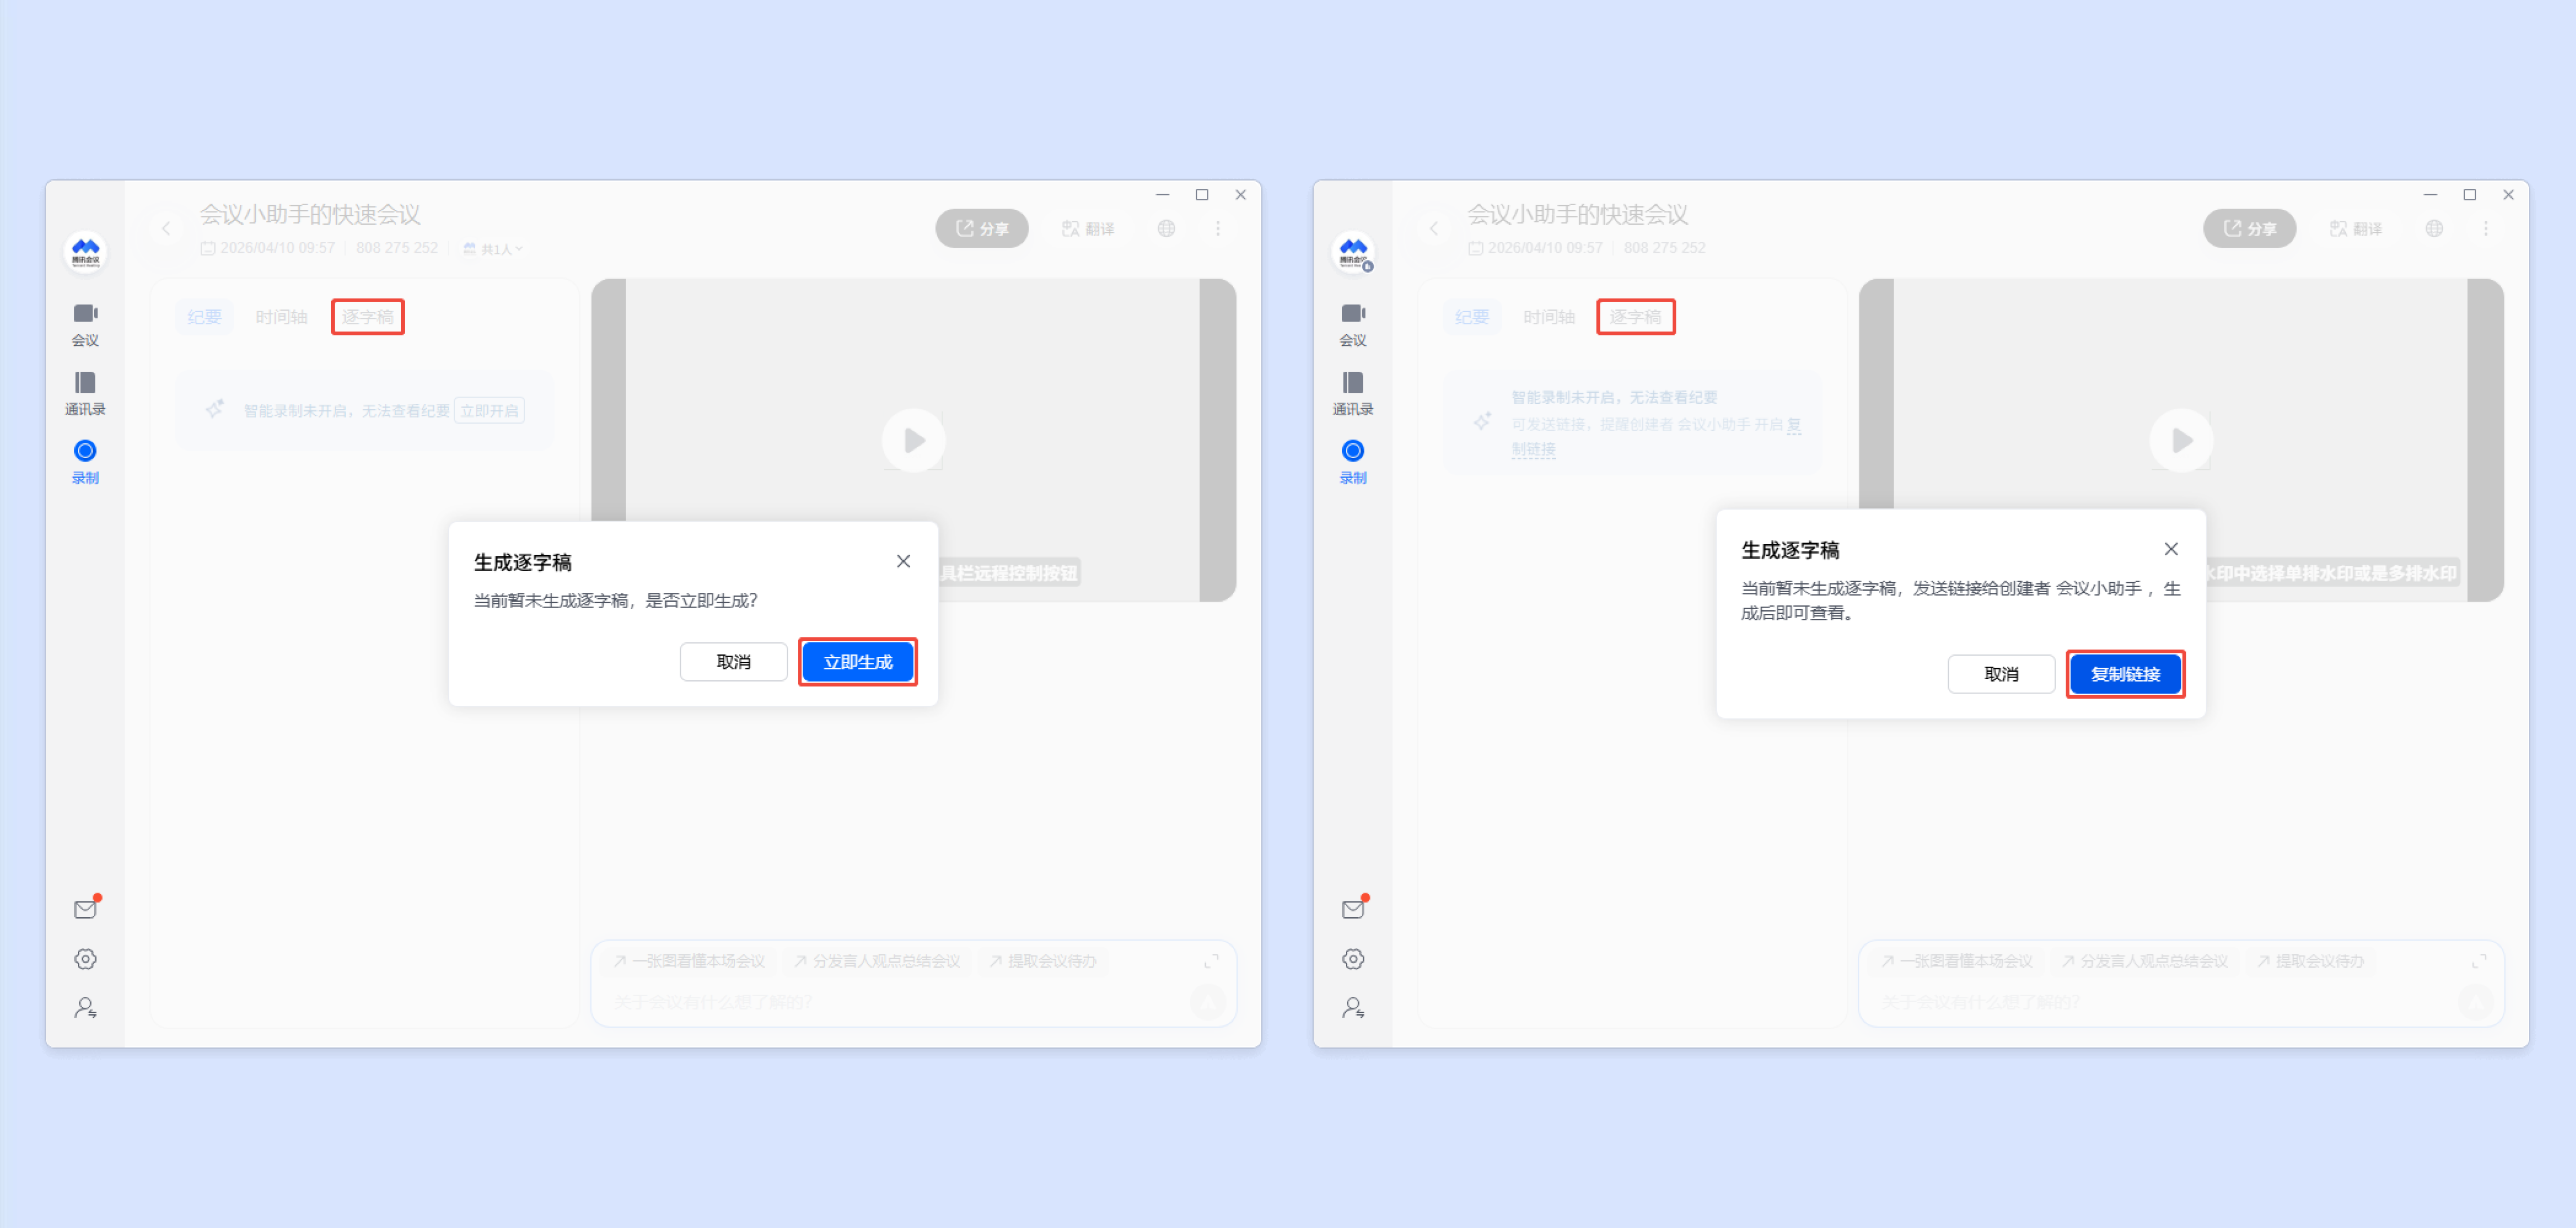
Task: Minimize the right window
Action: pos(2431,195)
